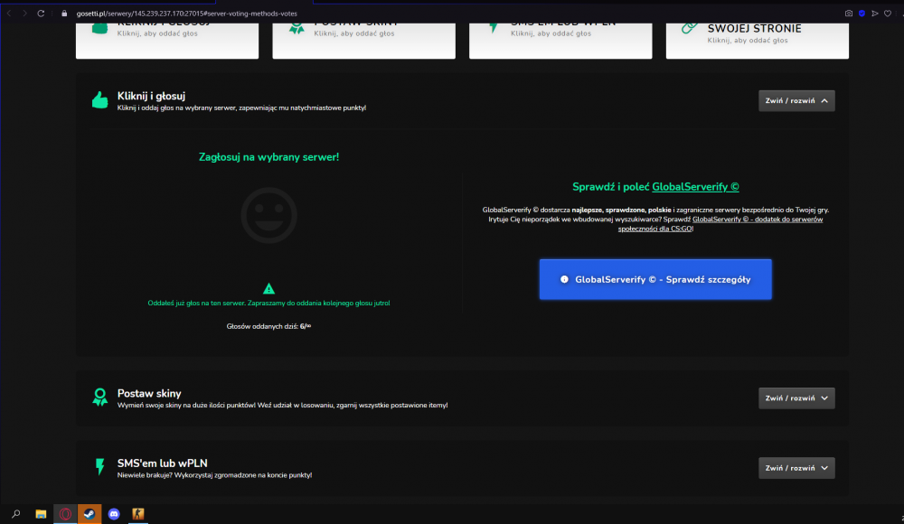
Task: Open the GlobalServerify © heading link
Action: (695, 187)
